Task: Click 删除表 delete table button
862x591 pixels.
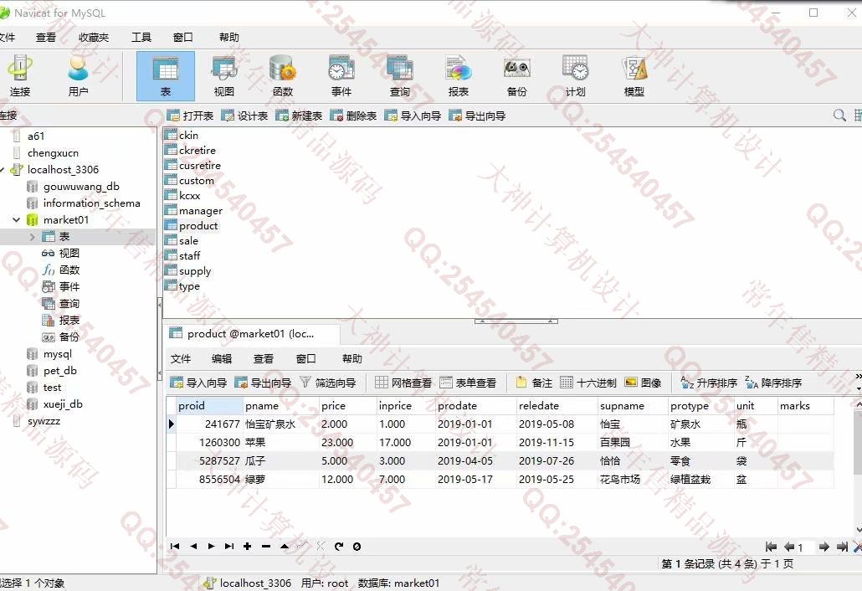Action: [x=353, y=116]
